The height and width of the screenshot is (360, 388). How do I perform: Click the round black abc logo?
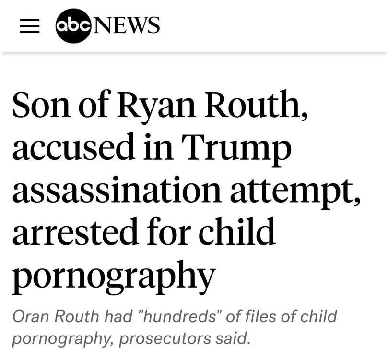[73, 26]
